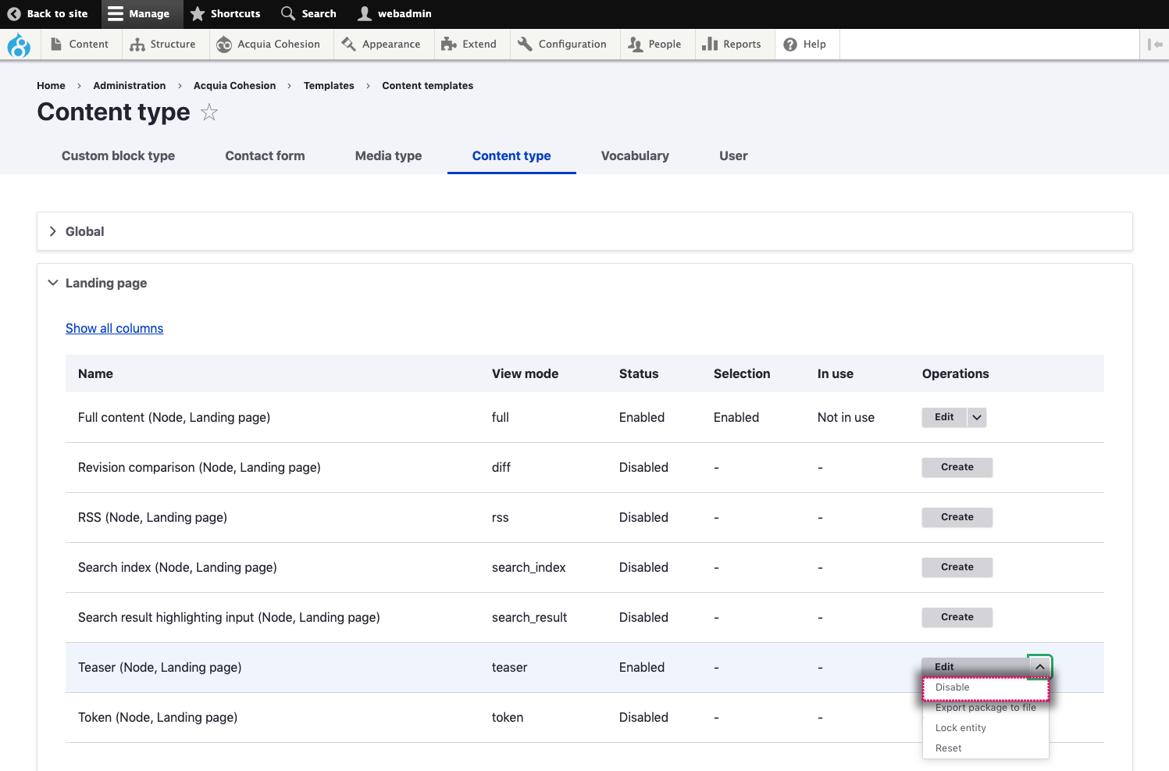The width and height of the screenshot is (1169, 771).
Task: Open Full content operations dropdown arrow
Action: click(977, 417)
